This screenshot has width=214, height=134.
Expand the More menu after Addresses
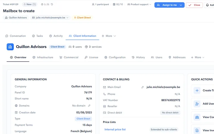[x=198, y=57]
